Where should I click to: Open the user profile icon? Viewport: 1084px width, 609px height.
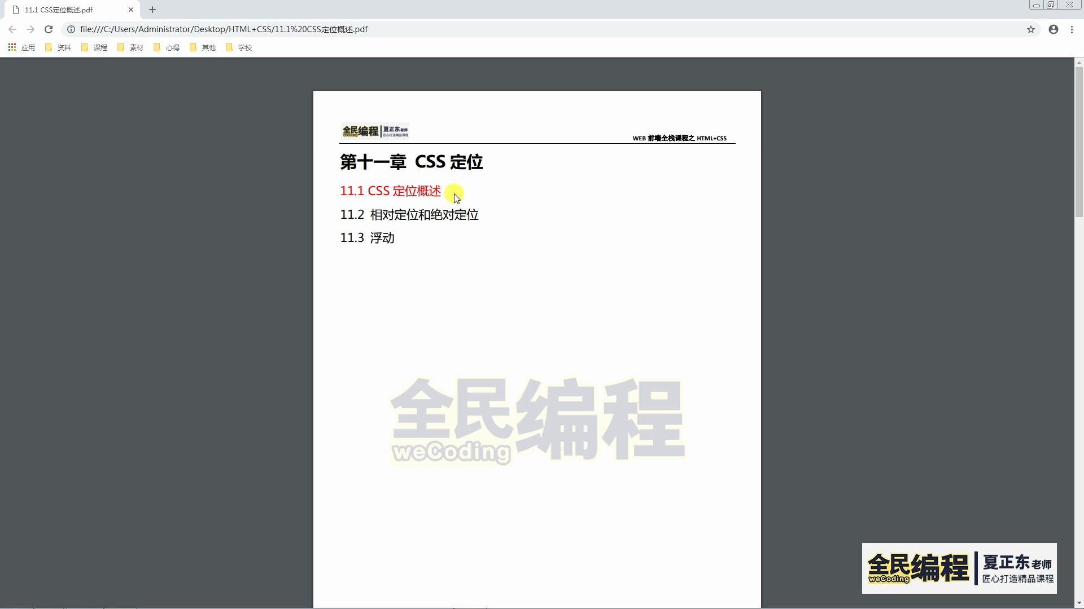tap(1054, 29)
